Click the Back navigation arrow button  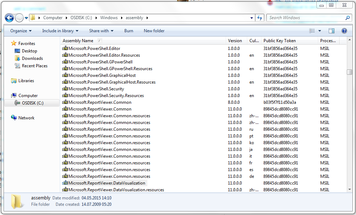9,18
